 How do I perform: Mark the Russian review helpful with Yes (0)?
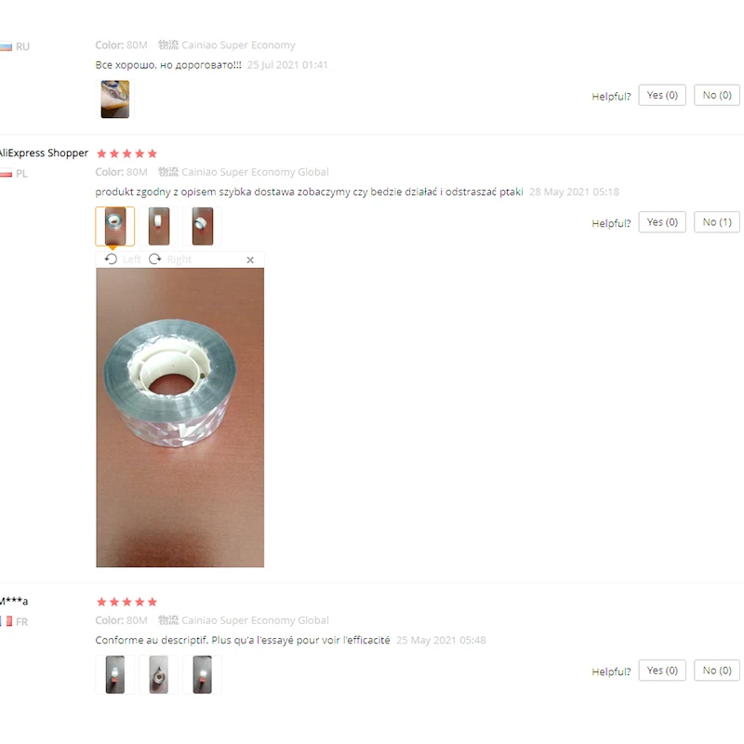(662, 96)
